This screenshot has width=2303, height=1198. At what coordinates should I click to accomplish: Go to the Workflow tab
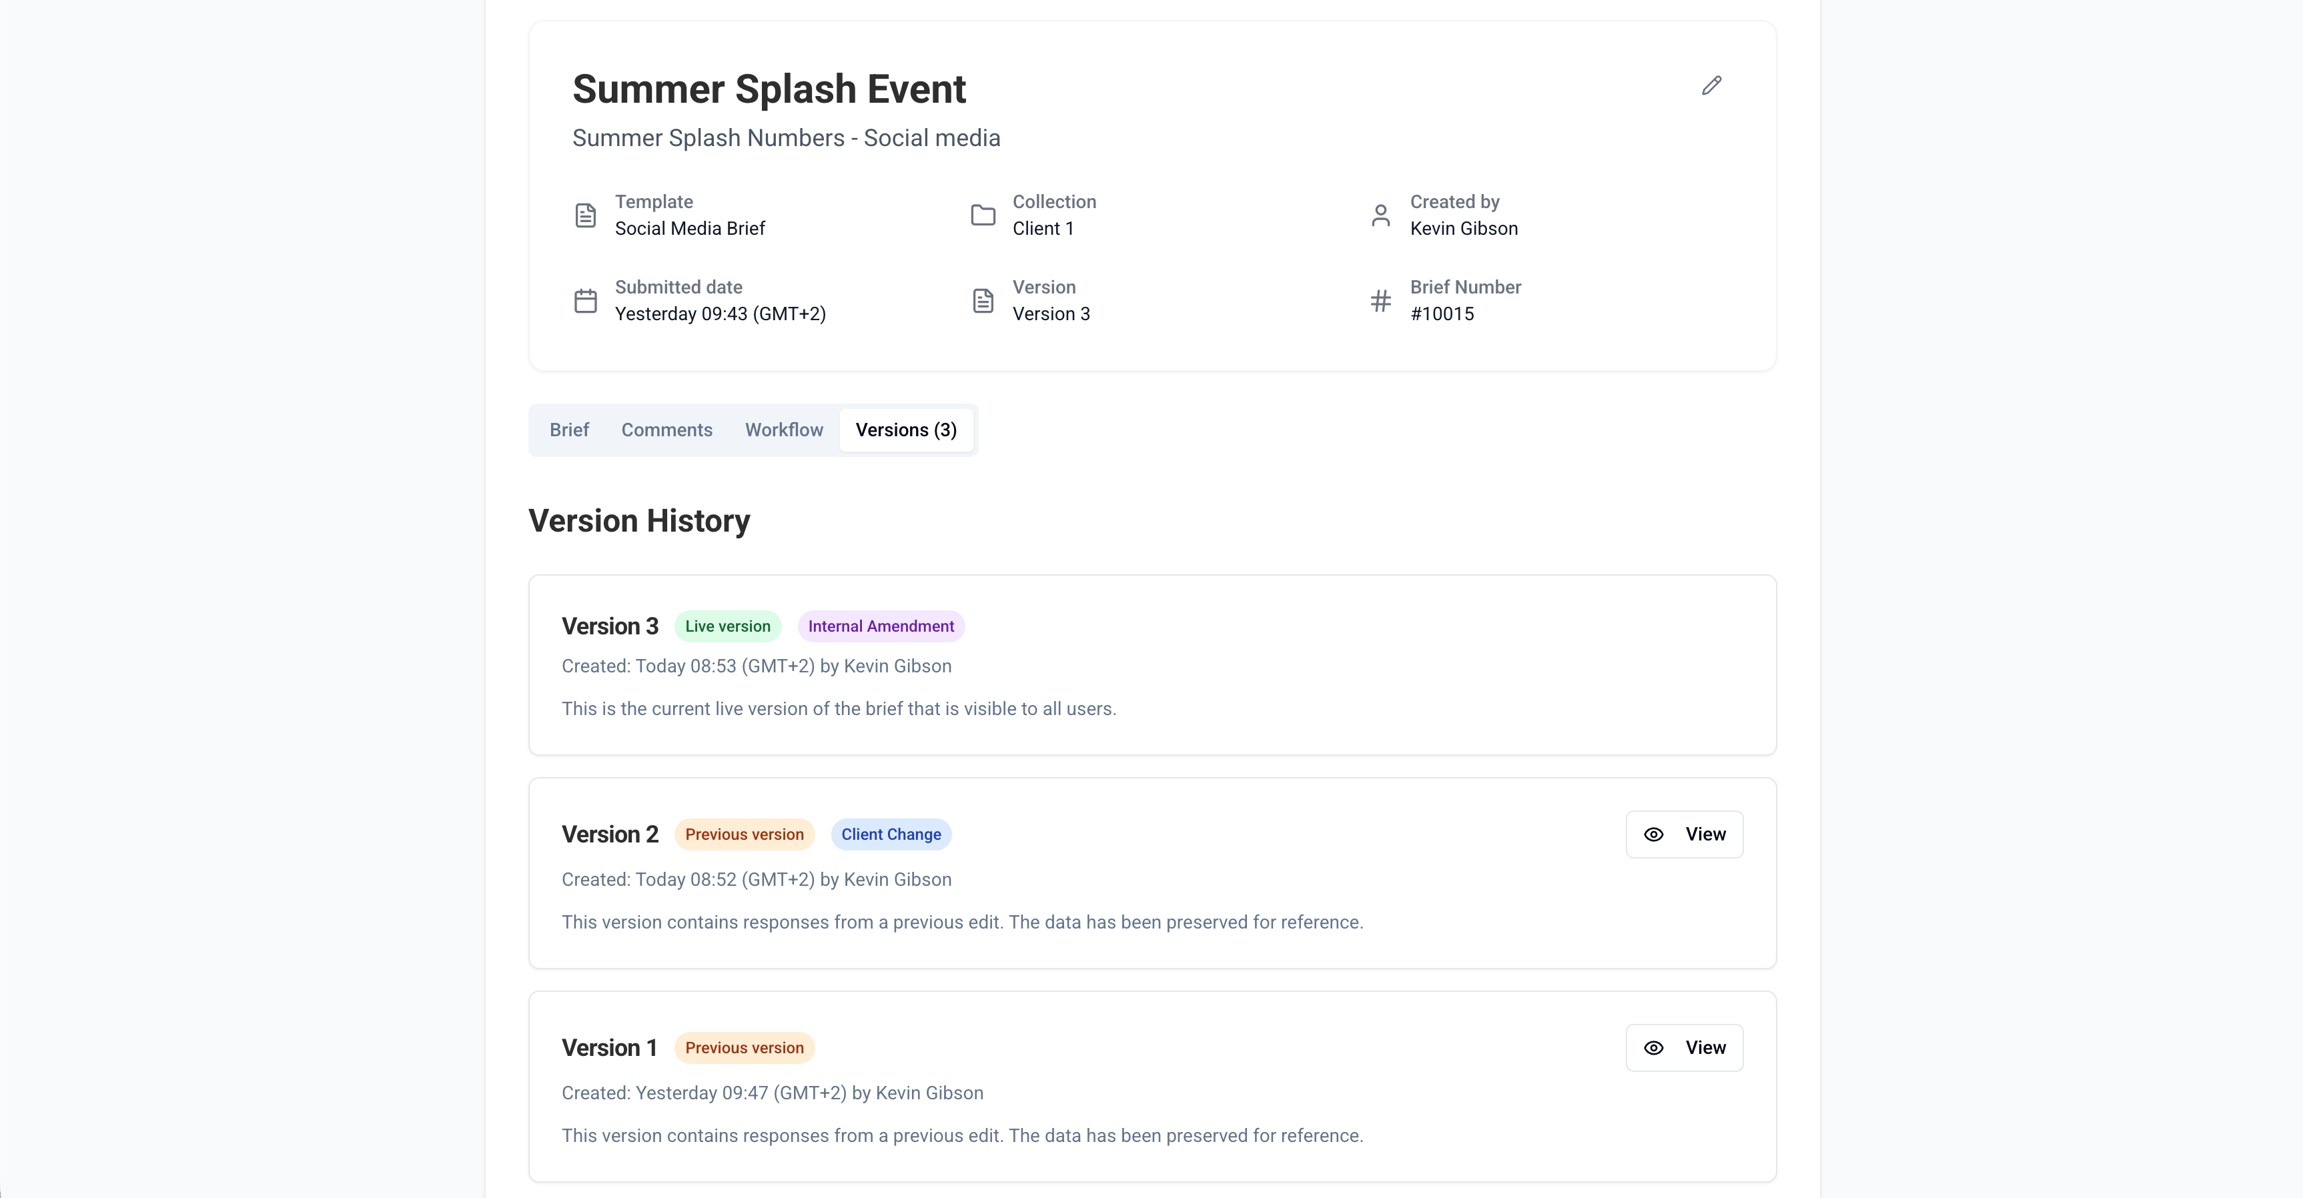point(783,430)
